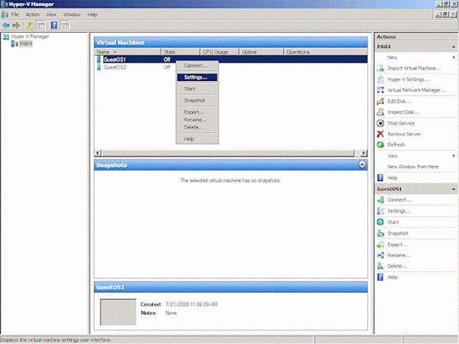Choose Delete... in the context menu

[x=197, y=127]
